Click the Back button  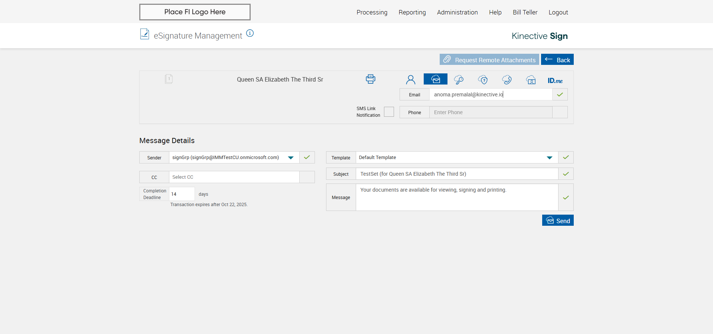[x=557, y=60]
